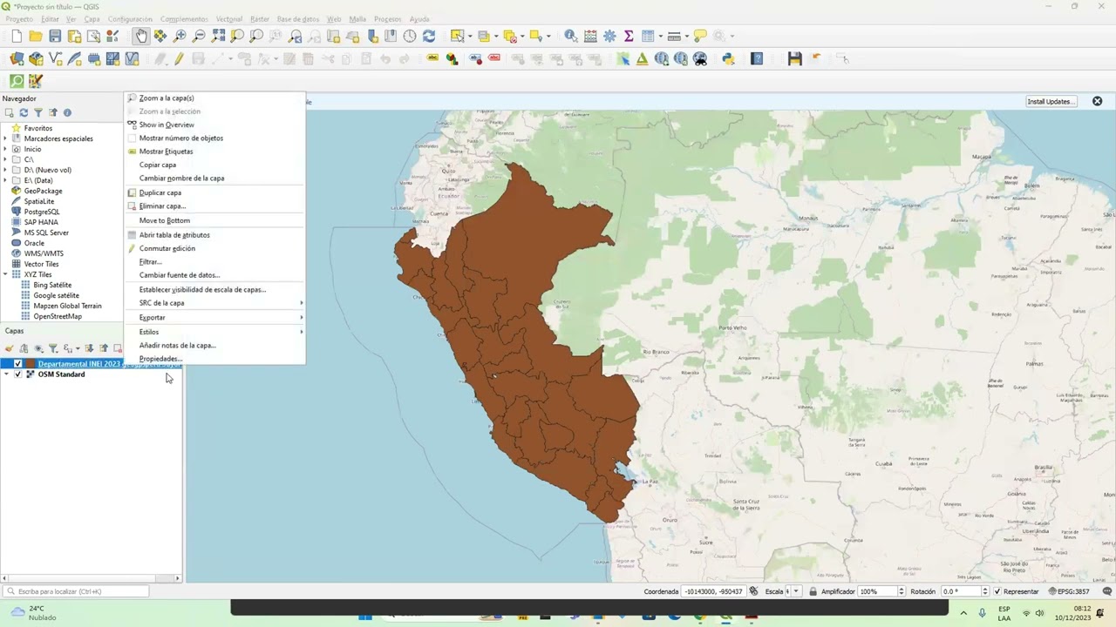Click the filter legend funnel icon in Capas
This screenshot has width=1116, height=627.
(52, 348)
